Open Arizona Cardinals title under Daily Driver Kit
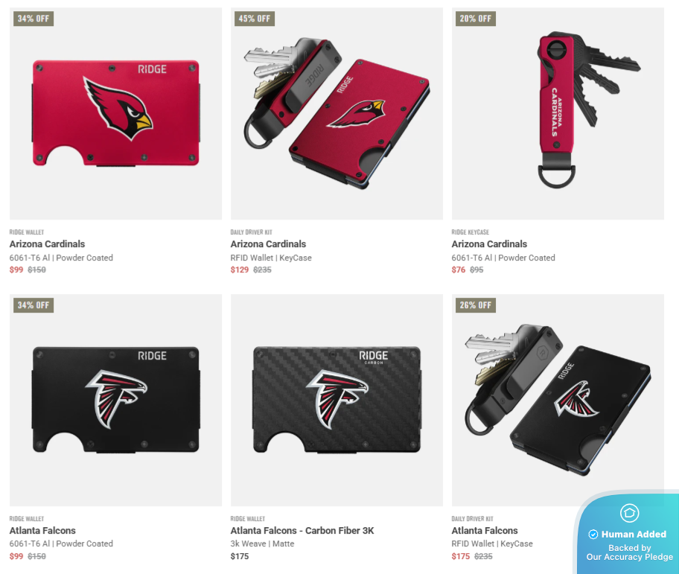This screenshot has height=574, width=679. (x=268, y=243)
